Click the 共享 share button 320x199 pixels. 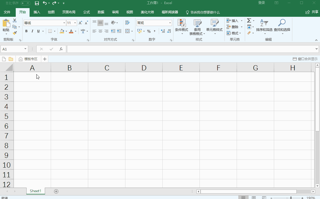click(312, 12)
